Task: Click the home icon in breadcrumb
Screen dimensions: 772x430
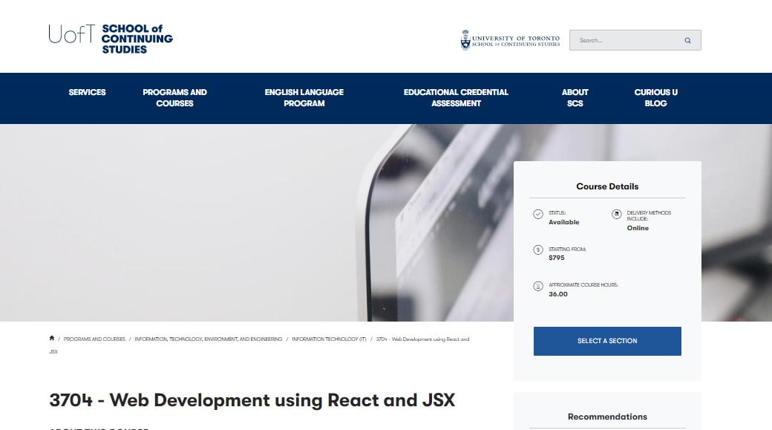Action: click(52, 339)
